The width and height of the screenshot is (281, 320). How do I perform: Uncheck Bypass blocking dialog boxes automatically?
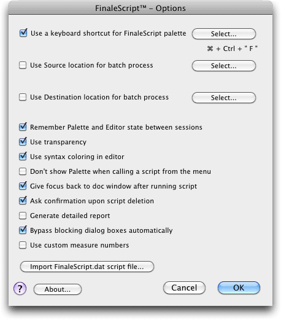point(23,230)
